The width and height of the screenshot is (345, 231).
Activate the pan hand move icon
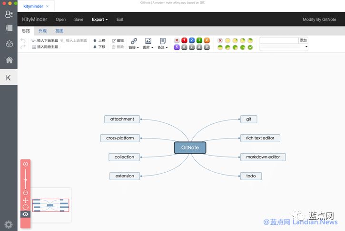click(26, 200)
